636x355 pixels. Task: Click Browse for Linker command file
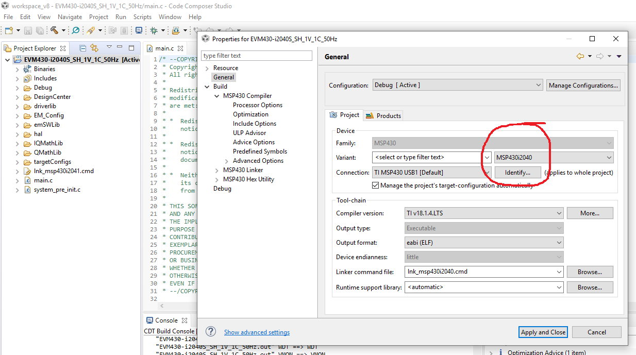(x=590, y=272)
